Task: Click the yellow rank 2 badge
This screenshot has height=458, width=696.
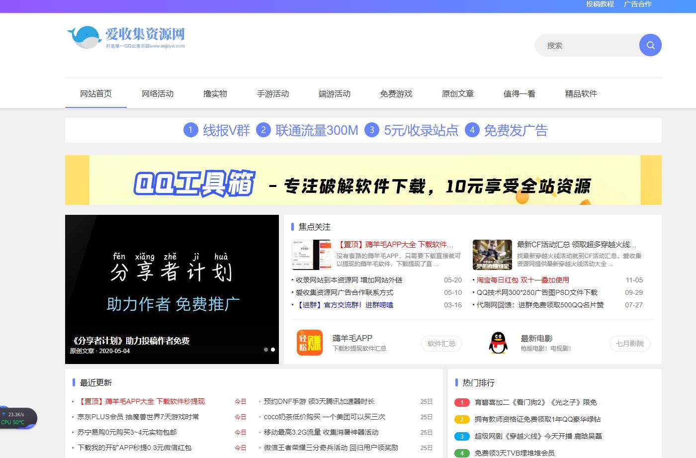Action: click(x=462, y=420)
